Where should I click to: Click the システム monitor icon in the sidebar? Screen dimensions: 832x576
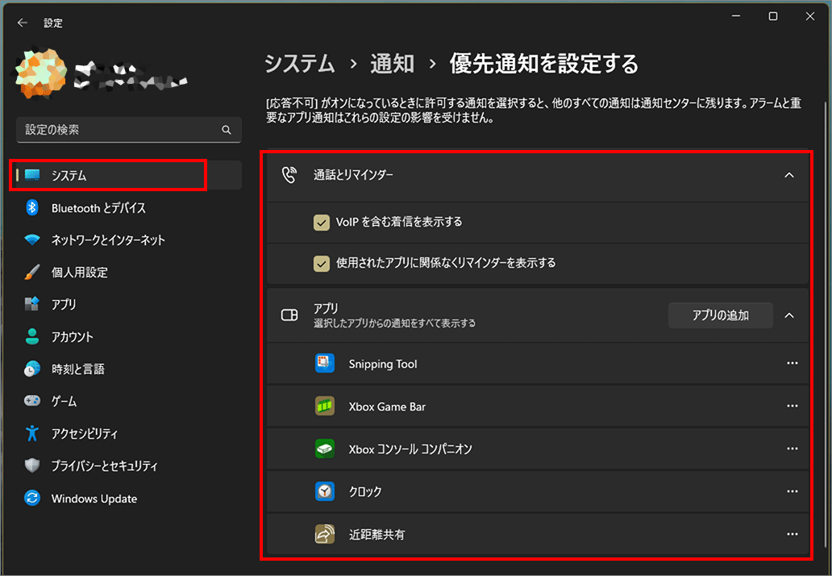pyautogui.click(x=32, y=175)
